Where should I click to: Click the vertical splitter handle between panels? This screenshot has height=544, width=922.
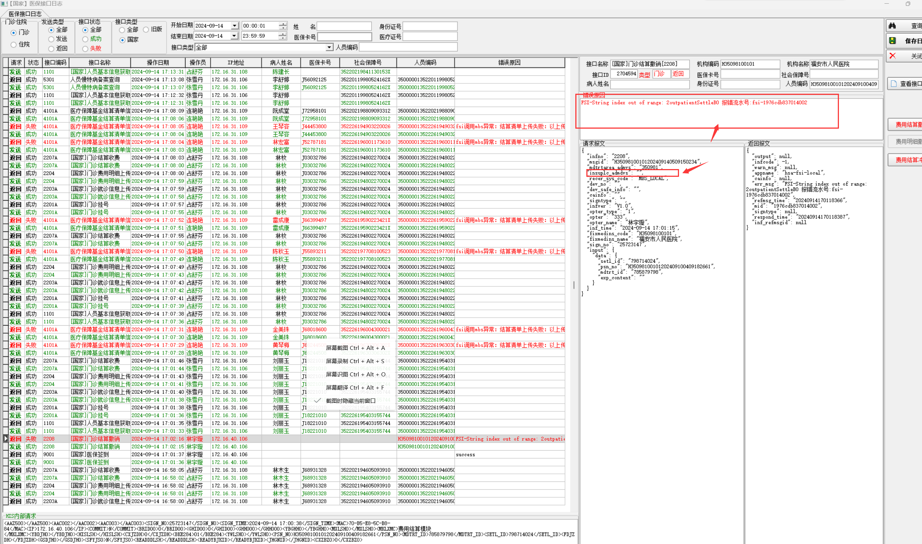point(573,285)
